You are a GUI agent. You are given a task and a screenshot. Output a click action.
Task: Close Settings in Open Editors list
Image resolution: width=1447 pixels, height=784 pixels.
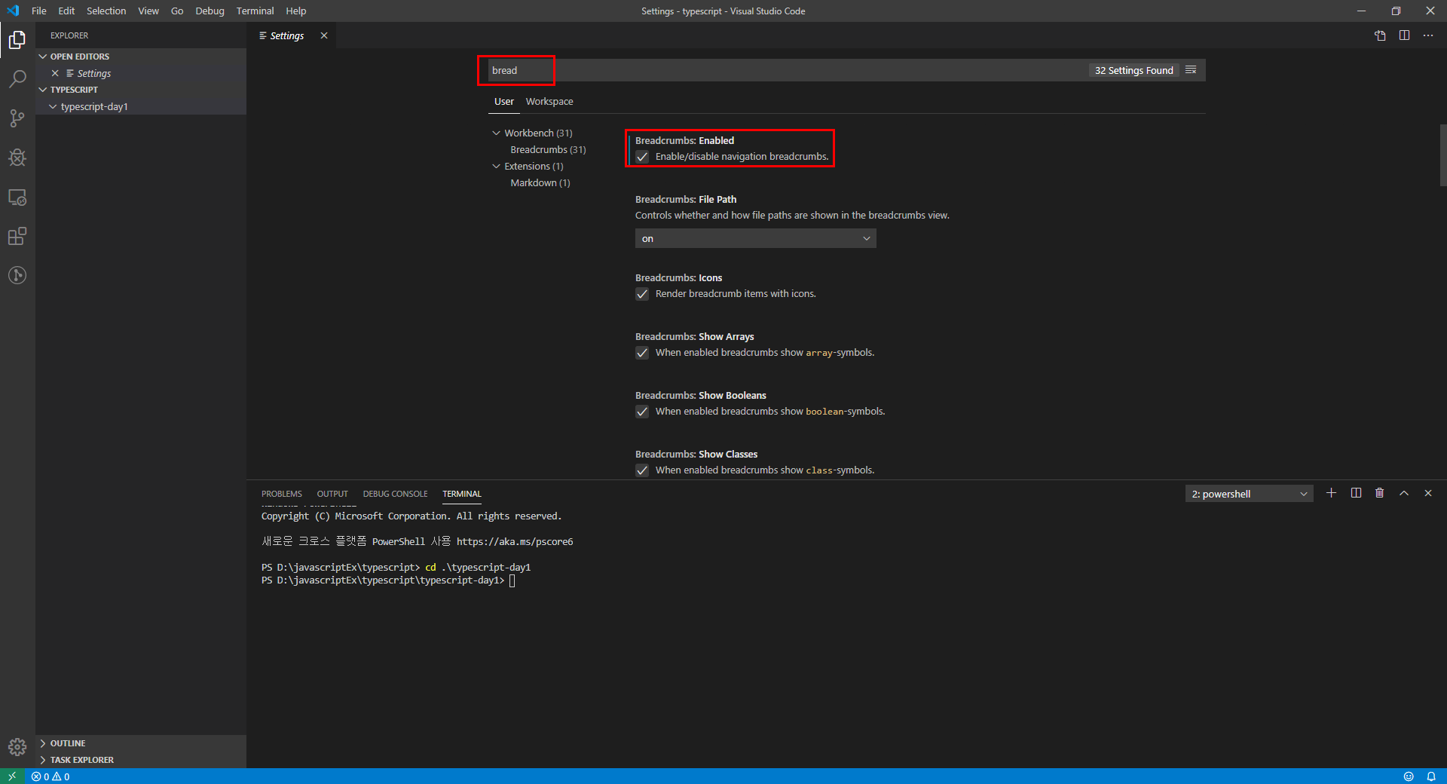pyautogui.click(x=55, y=73)
